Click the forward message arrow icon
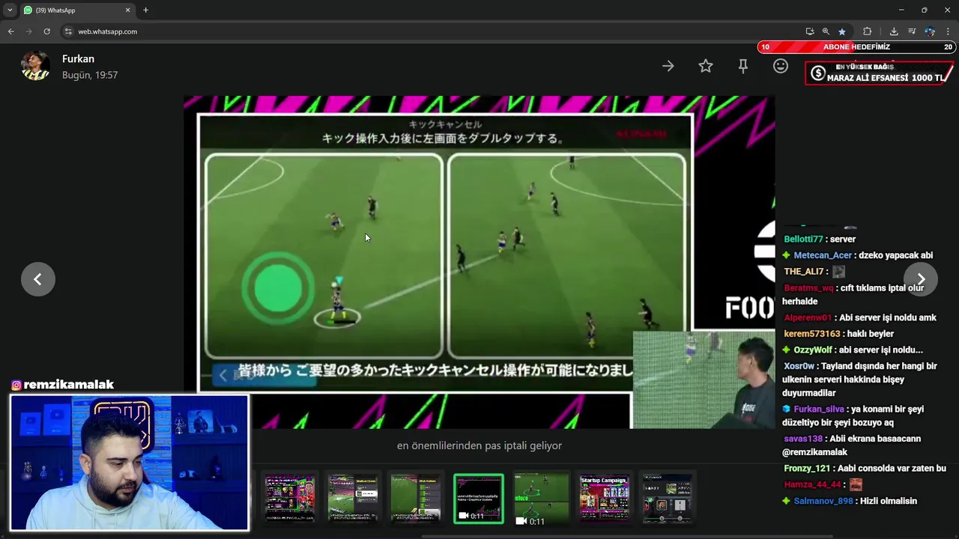This screenshot has width=959, height=539. tap(668, 66)
